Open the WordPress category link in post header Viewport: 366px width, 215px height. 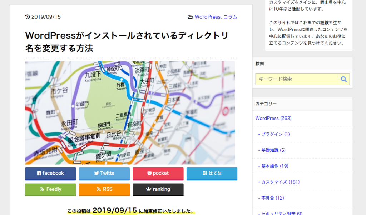coord(207,17)
